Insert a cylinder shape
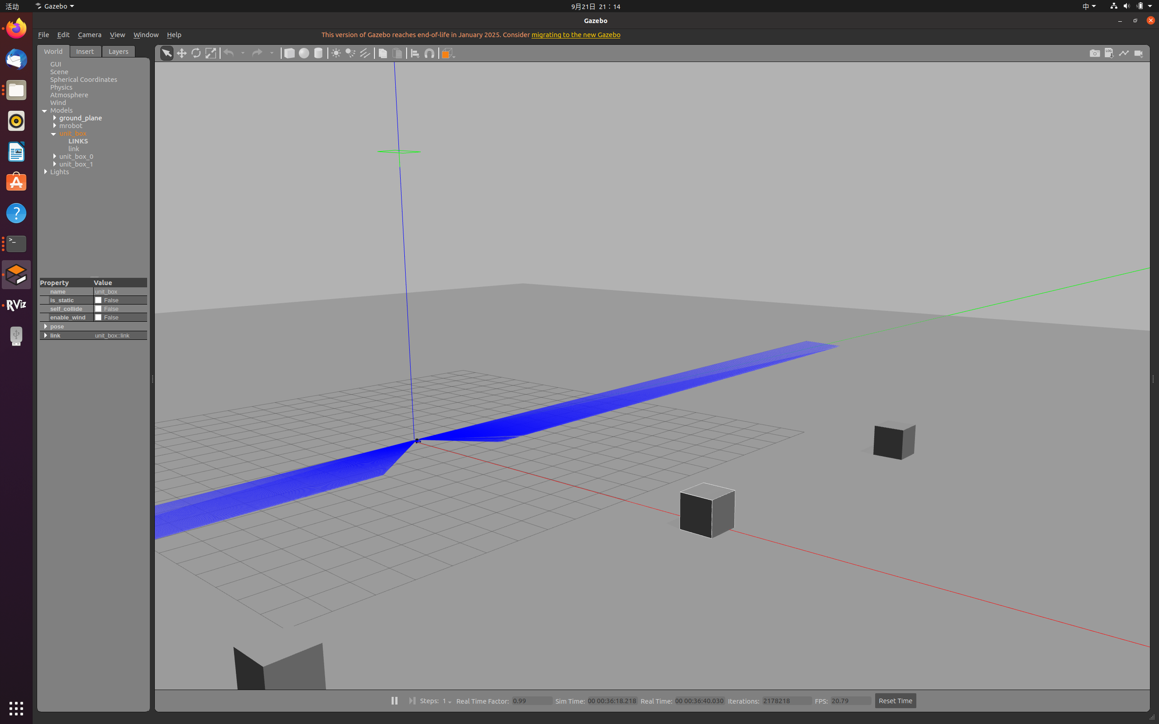1159x724 pixels. click(x=318, y=53)
